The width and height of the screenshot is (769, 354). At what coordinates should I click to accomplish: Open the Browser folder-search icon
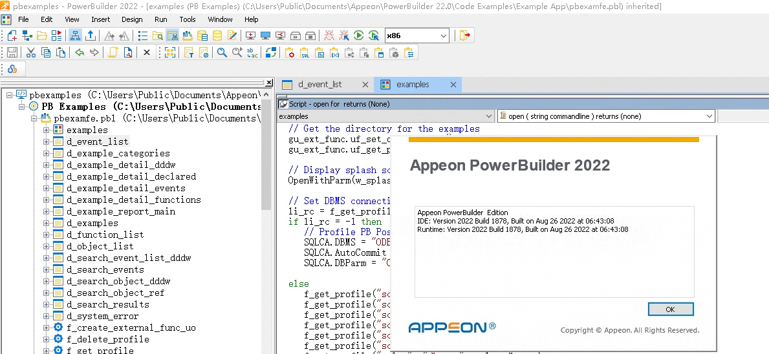[157, 36]
